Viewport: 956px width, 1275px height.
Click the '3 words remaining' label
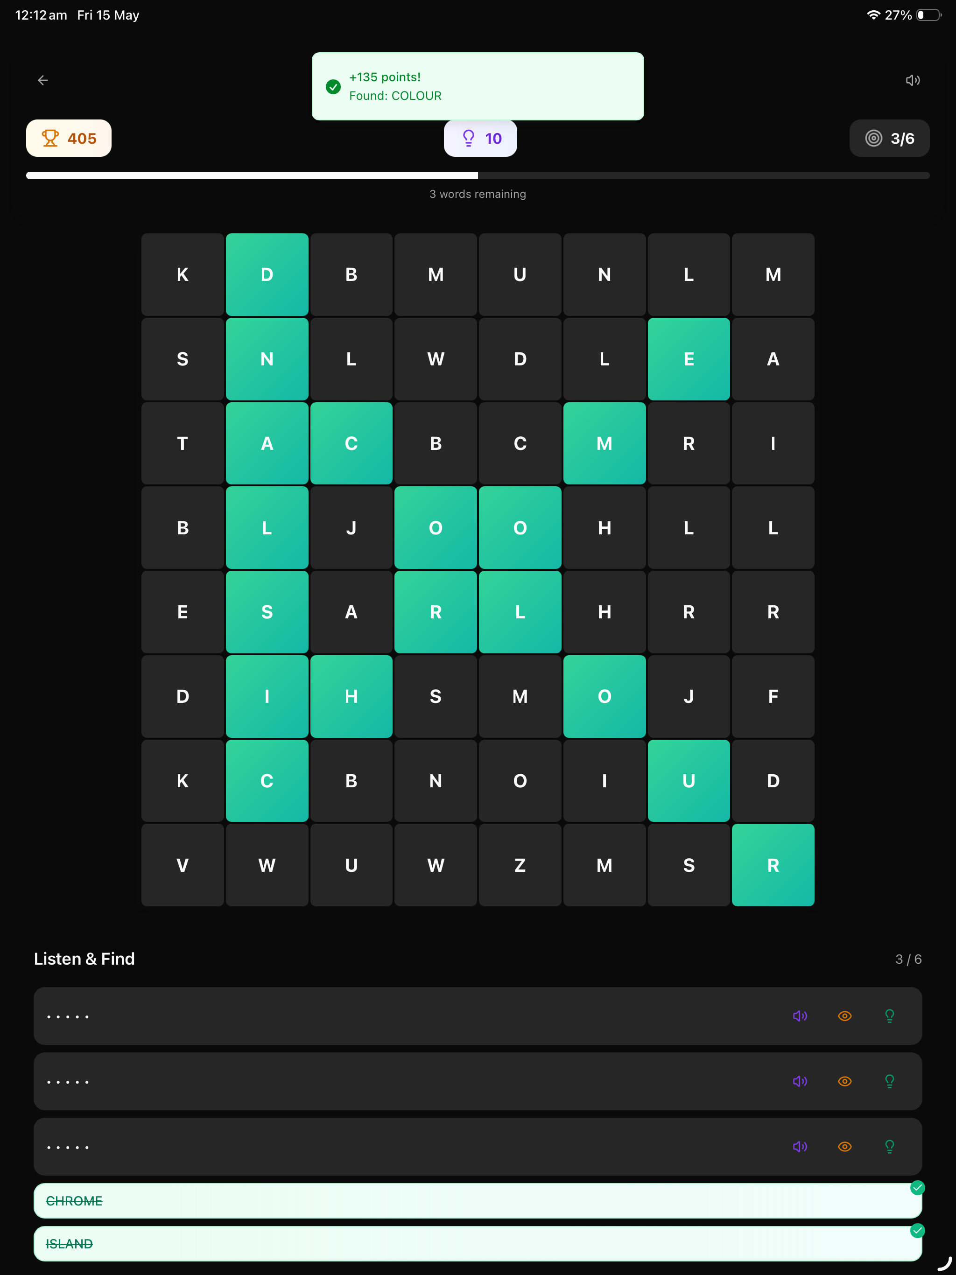click(478, 194)
